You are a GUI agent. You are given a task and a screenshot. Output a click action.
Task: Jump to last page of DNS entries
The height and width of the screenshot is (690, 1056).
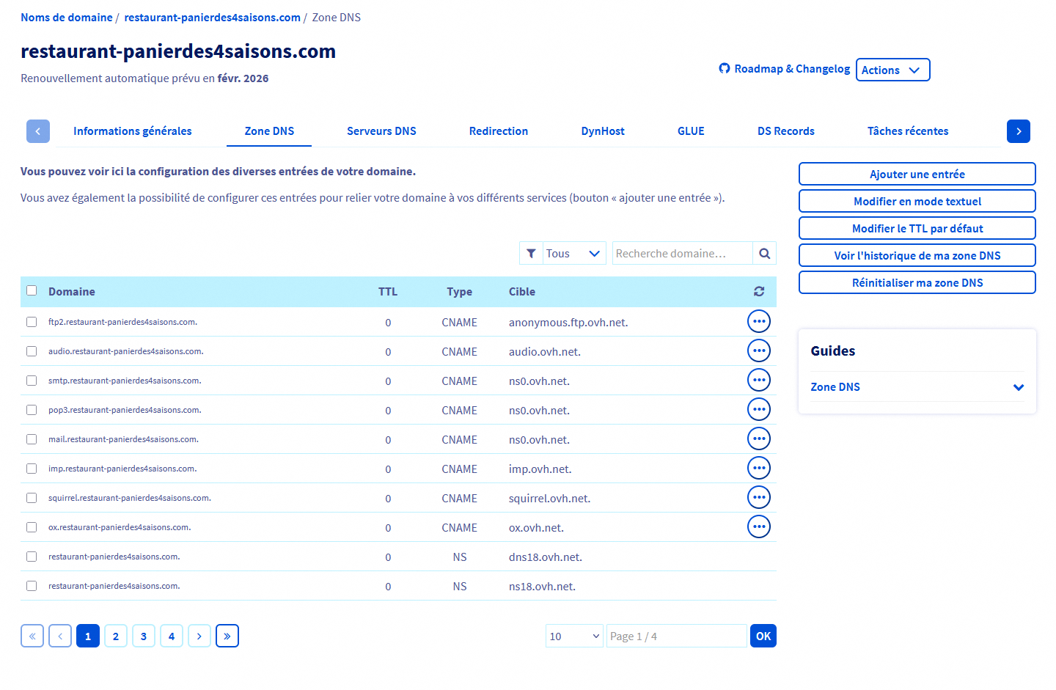pyautogui.click(x=227, y=636)
